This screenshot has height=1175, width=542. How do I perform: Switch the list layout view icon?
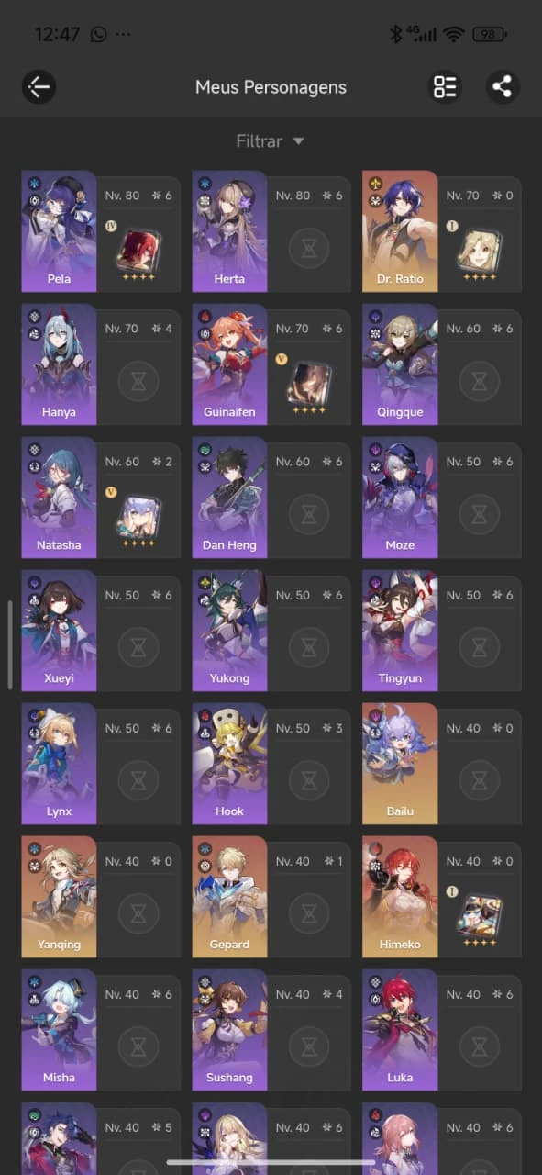(445, 87)
